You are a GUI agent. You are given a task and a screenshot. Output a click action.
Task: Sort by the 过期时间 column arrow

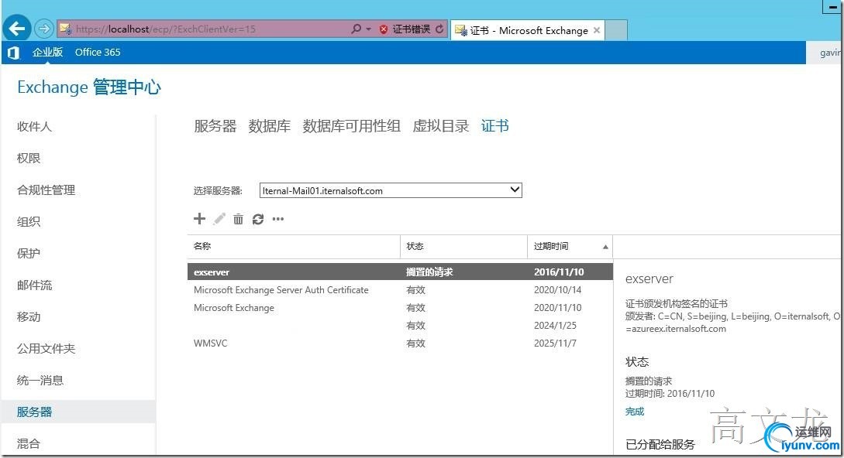(x=605, y=247)
